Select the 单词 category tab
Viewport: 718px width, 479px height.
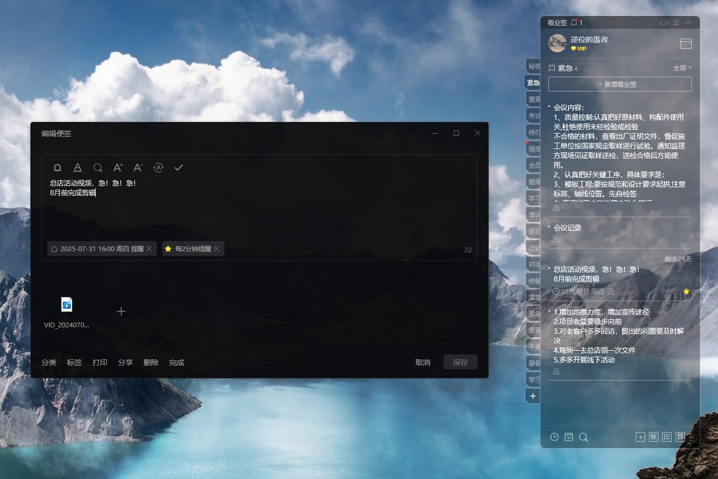click(x=533, y=215)
